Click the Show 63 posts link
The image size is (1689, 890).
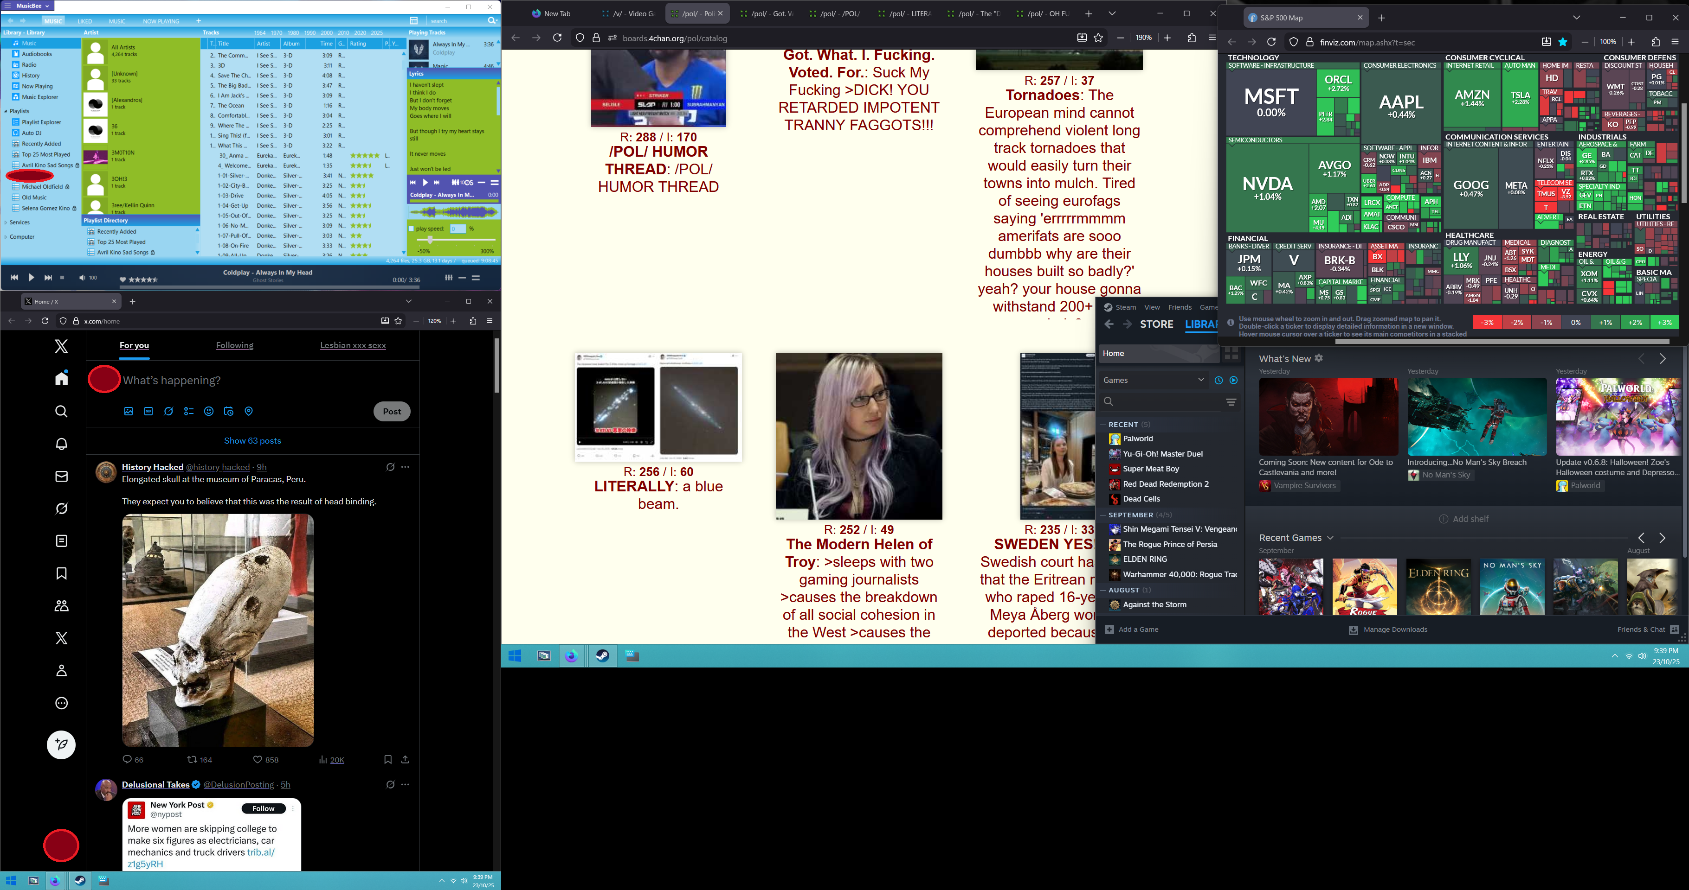252,441
